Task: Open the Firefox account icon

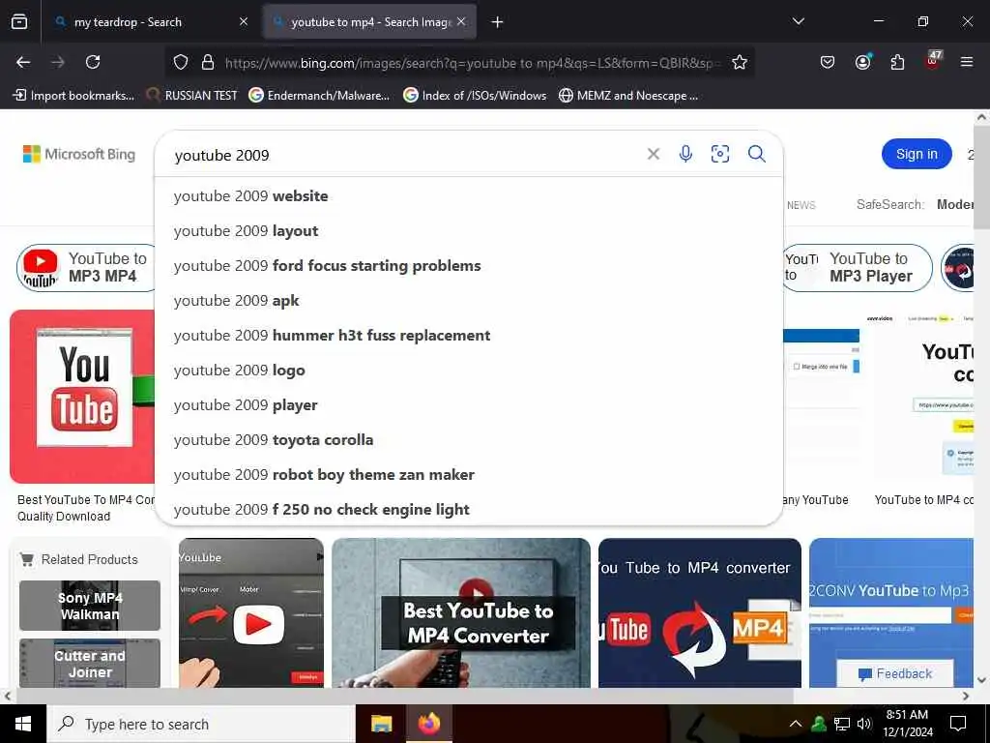Action: (x=862, y=62)
